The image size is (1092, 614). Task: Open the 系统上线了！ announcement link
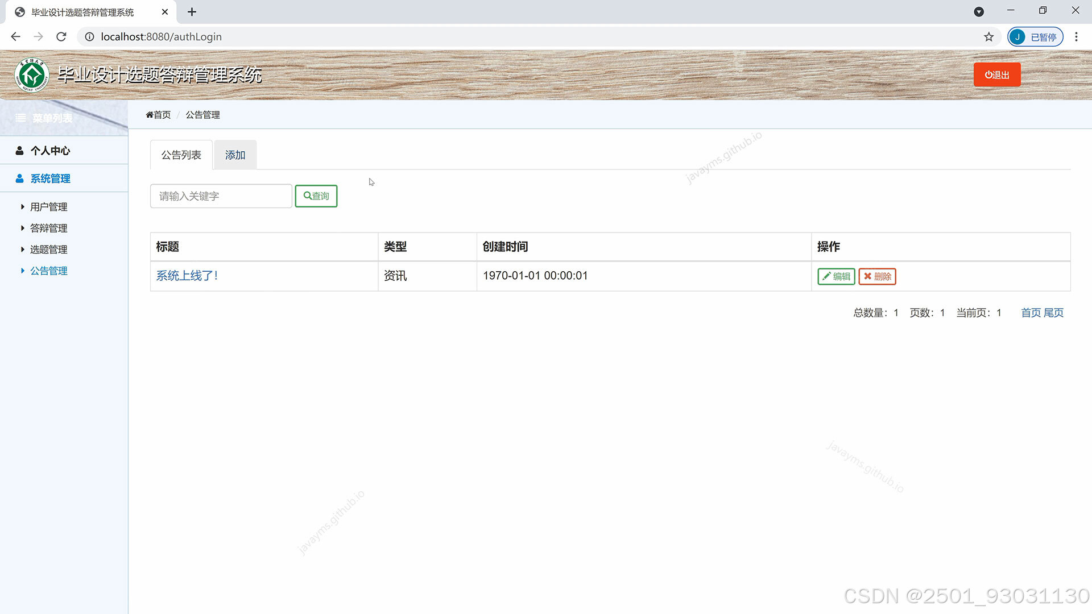[187, 276]
